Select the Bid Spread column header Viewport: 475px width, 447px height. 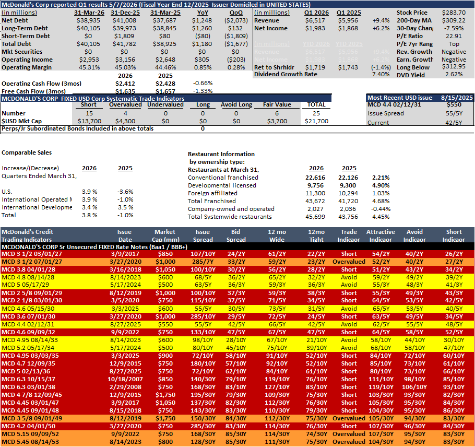236,236
